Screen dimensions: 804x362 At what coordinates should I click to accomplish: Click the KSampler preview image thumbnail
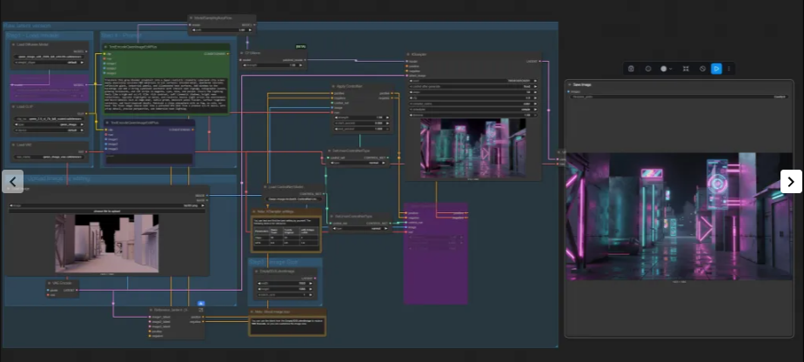(473, 149)
